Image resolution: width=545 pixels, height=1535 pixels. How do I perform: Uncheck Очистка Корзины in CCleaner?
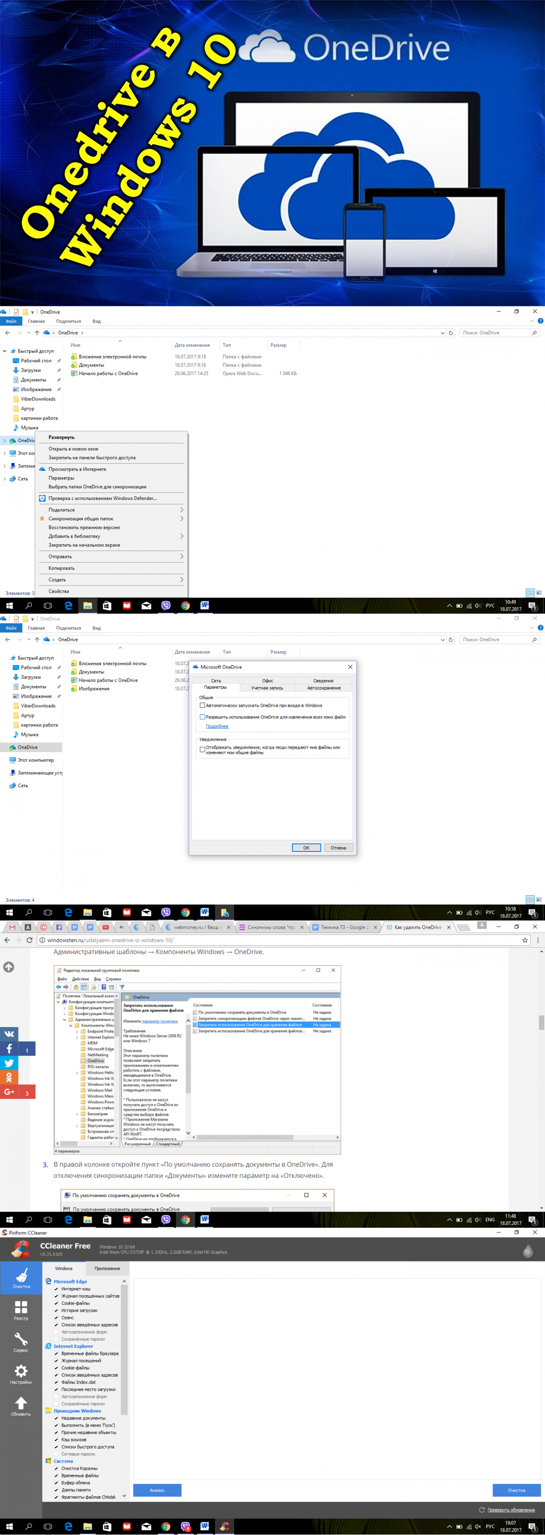pos(57,1468)
